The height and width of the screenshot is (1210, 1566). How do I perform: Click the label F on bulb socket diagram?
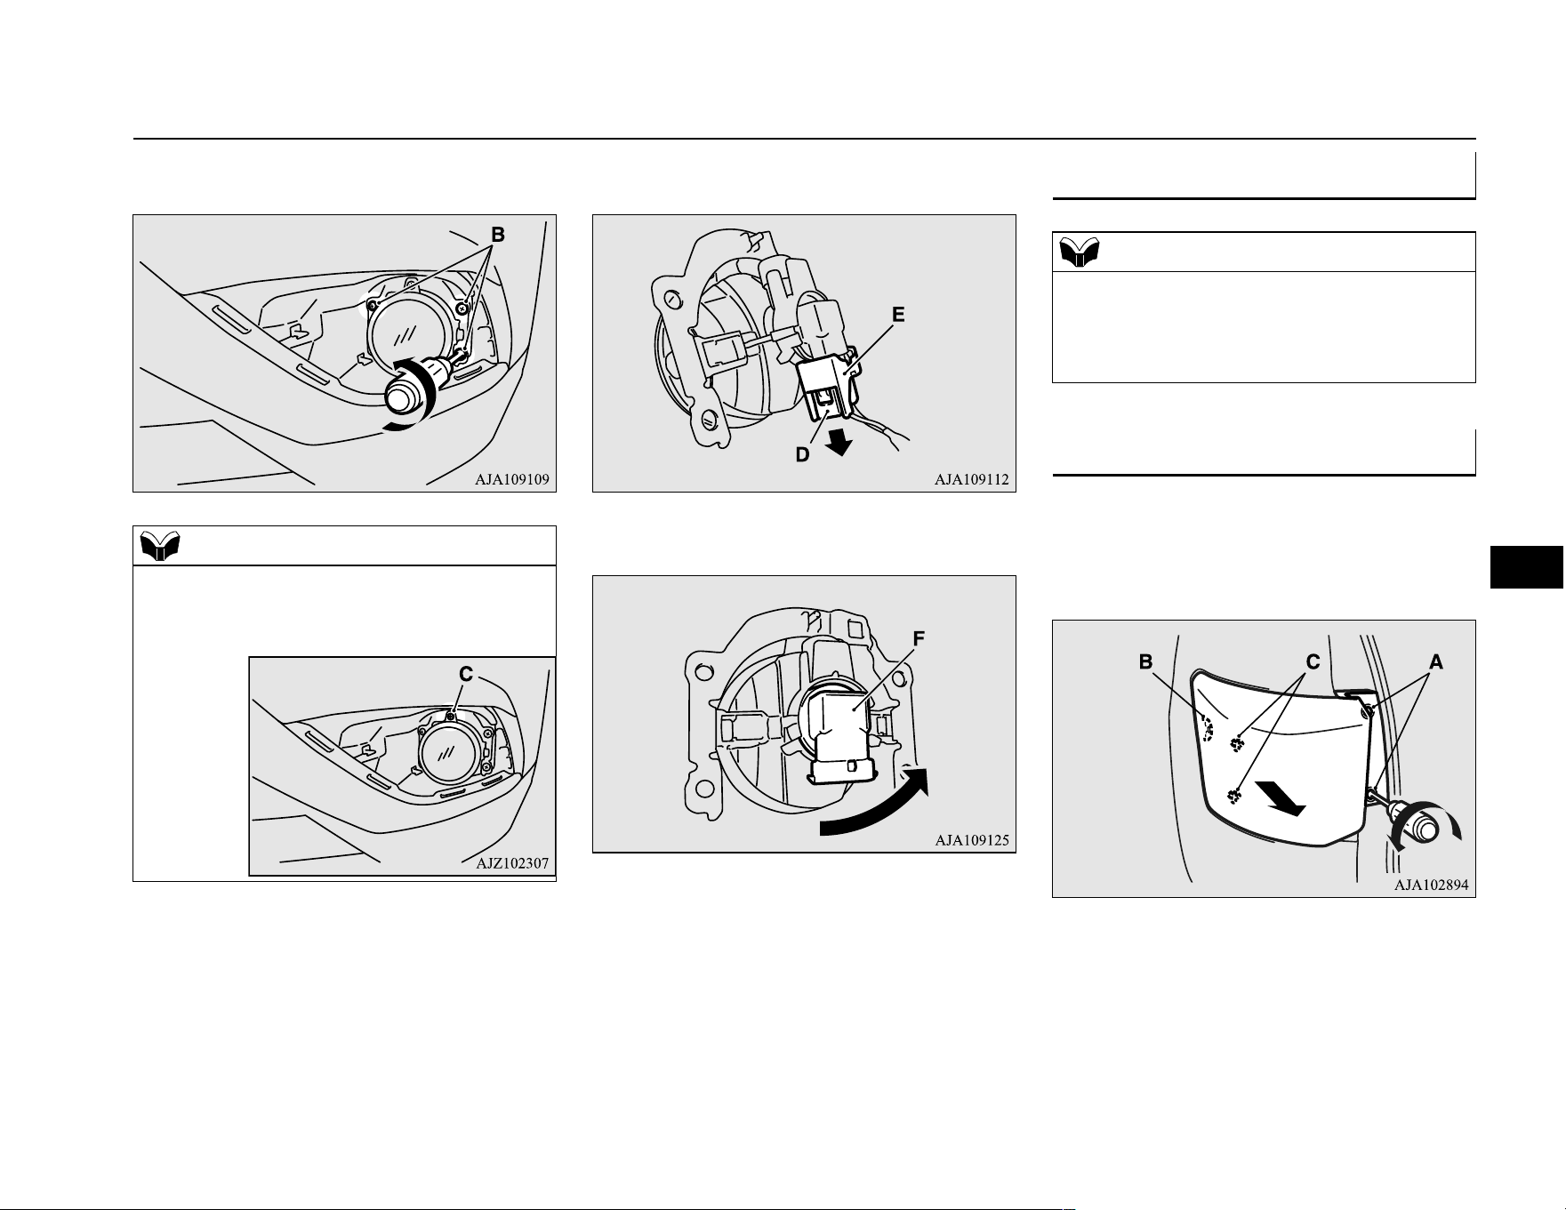click(919, 638)
